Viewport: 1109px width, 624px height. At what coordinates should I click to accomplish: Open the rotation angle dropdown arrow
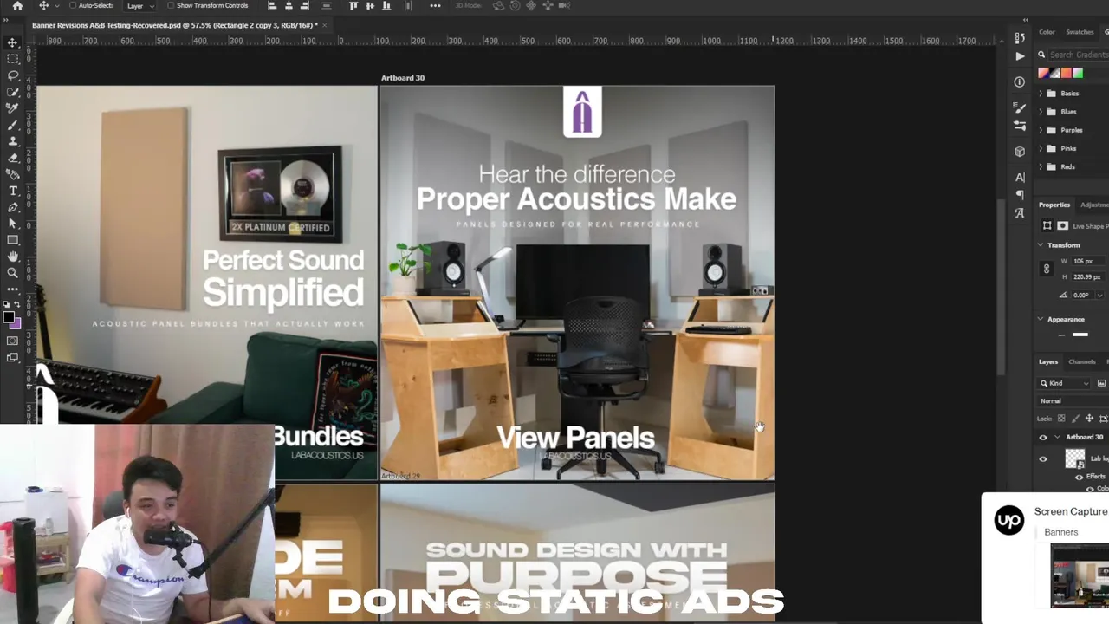[1099, 295]
